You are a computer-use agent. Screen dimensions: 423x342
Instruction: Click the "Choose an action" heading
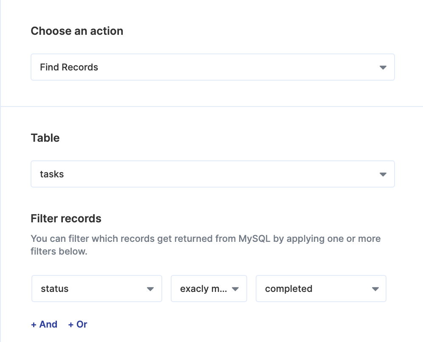pos(77,31)
